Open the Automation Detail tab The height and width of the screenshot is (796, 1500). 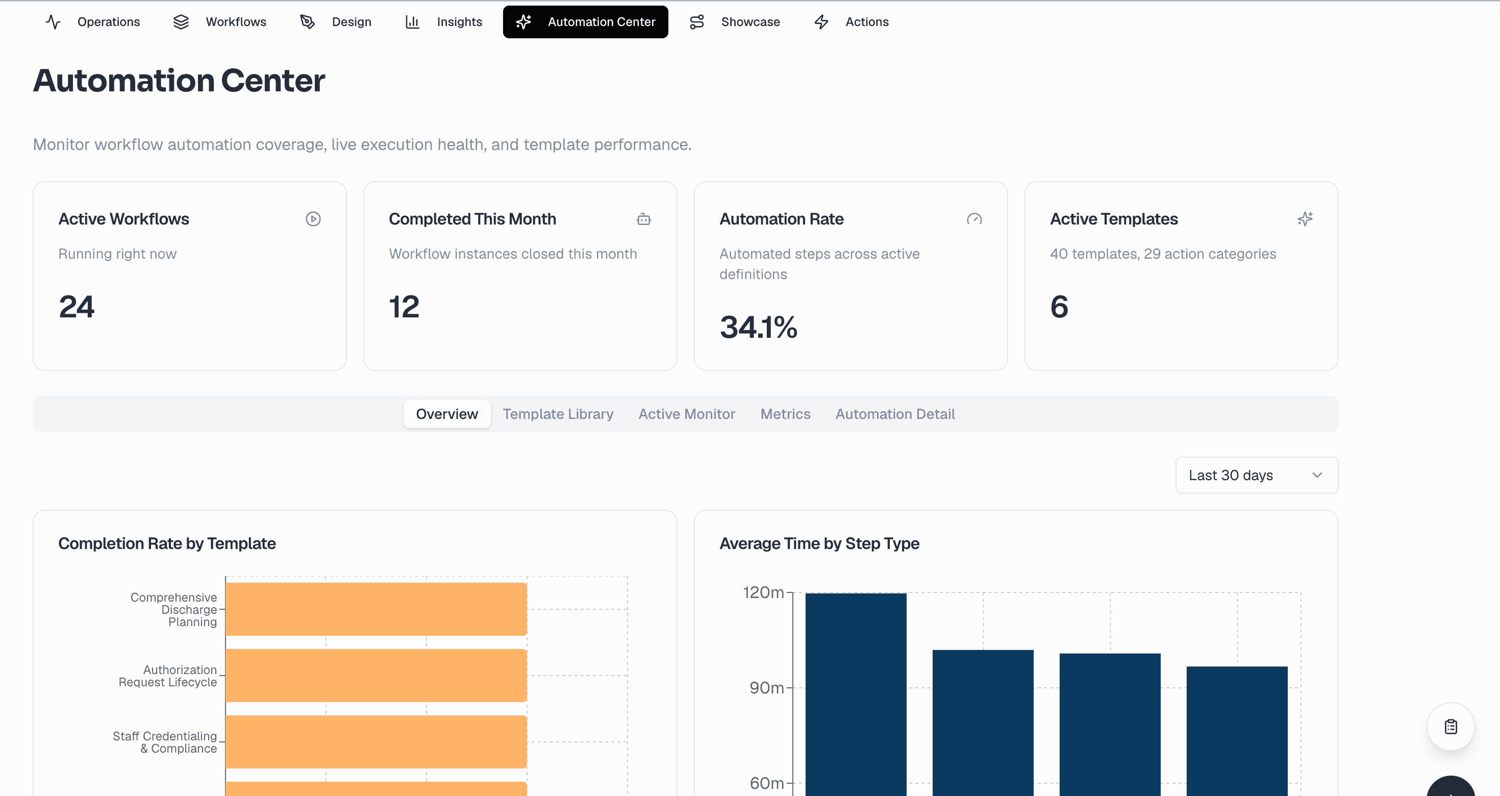point(895,414)
